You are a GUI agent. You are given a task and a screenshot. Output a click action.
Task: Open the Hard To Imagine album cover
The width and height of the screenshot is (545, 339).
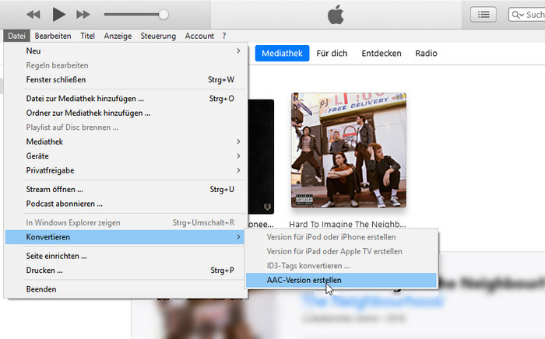[349, 150]
